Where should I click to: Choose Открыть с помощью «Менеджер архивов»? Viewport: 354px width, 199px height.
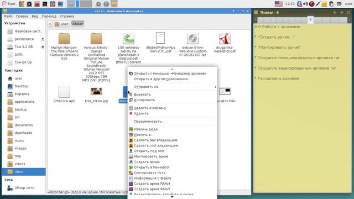point(172,74)
